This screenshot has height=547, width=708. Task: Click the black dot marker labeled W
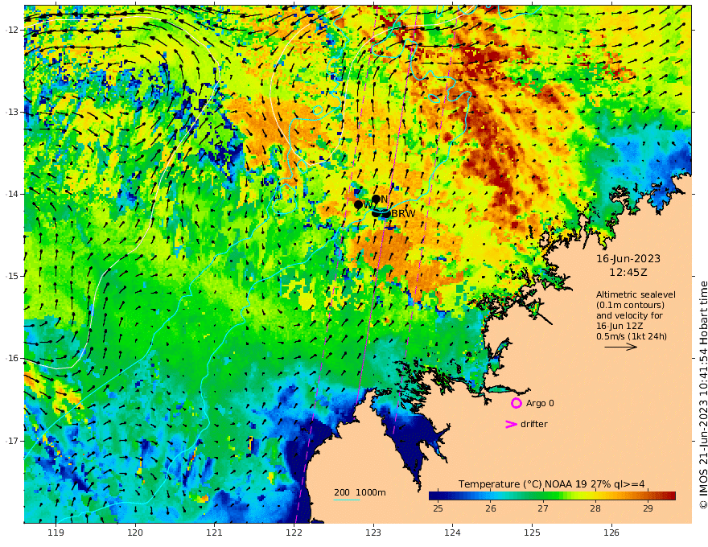[x=359, y=205]
